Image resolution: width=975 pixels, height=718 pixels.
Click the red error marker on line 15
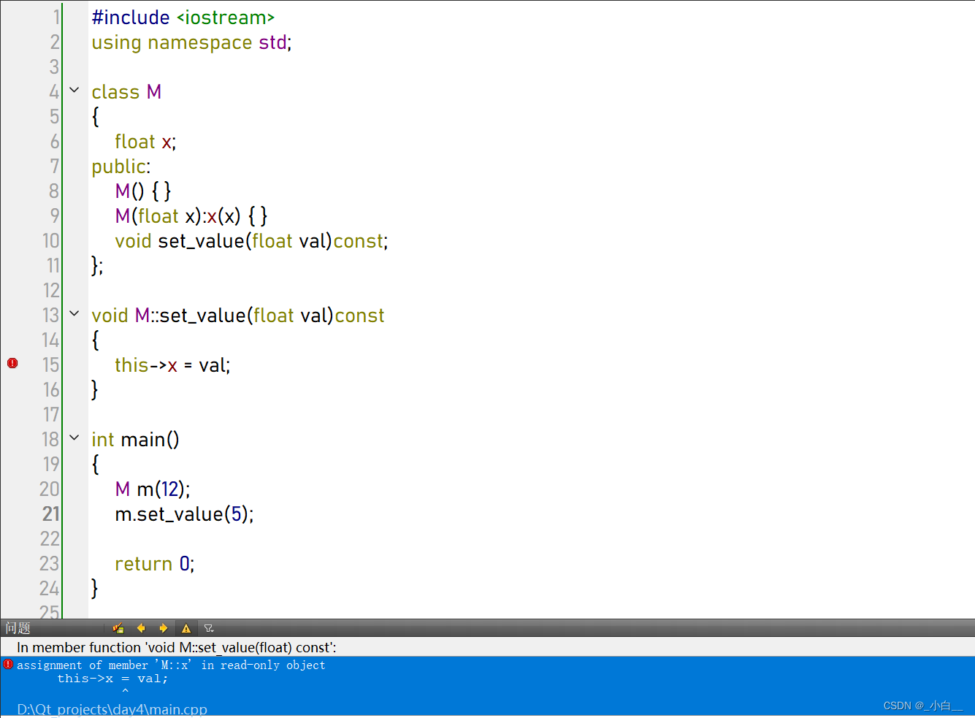point(12,363)
